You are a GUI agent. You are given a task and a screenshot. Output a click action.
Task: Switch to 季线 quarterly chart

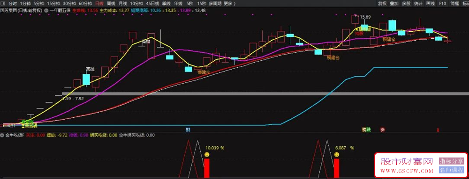tap(166, 4)
